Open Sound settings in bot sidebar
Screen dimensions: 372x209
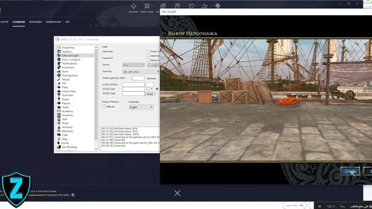tap(65, 143)
